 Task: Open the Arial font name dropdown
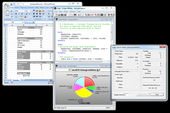click(x=24, y=11)
